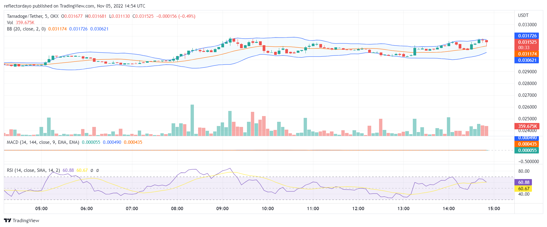Click the 13:00 time axis label
The image size is (547, 227).
click(x=403, y=209)
